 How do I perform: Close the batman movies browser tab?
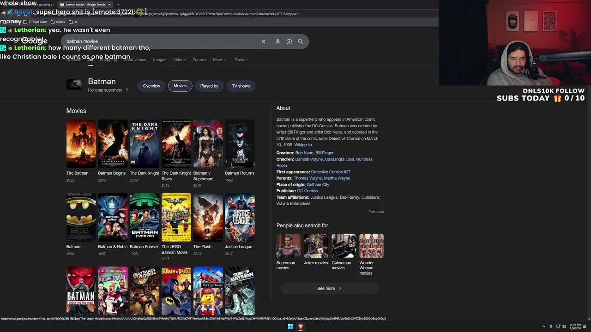pyautogui.click(x=109, y=5)
